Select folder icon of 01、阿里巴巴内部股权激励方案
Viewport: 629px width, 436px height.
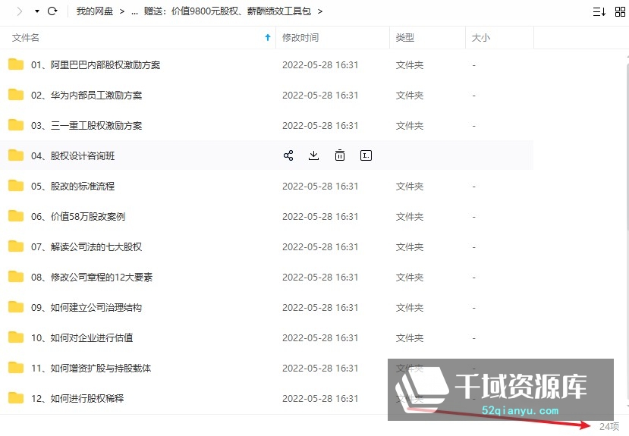coord(16,64)
